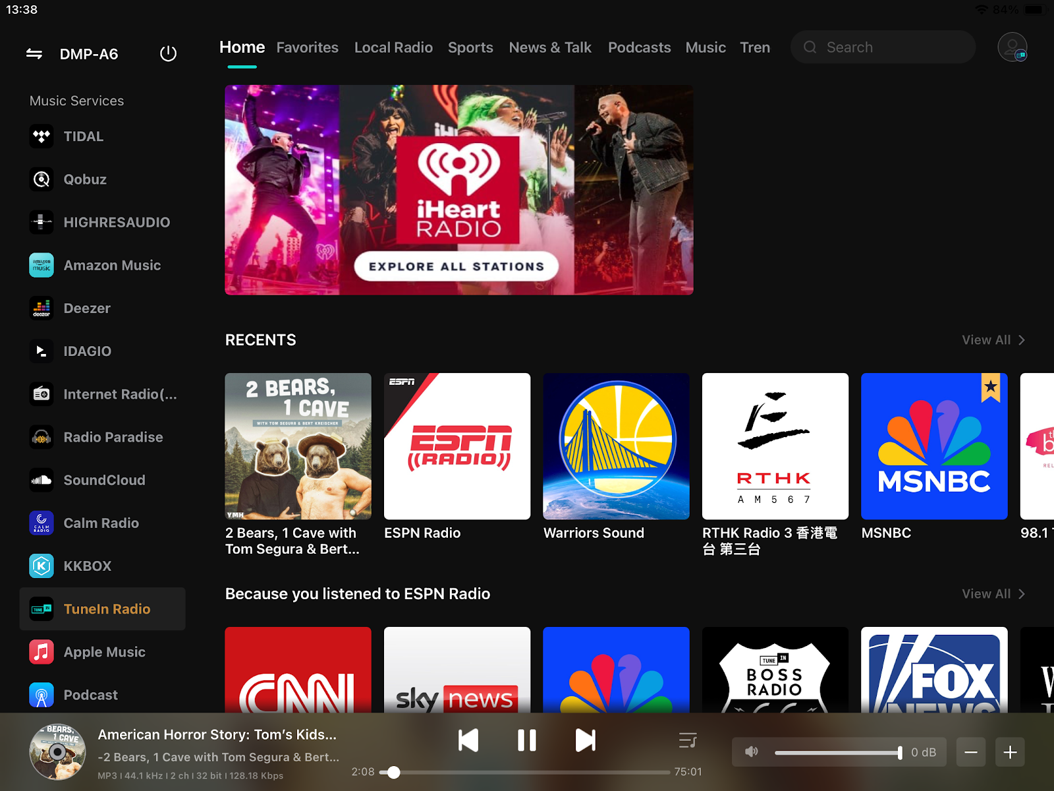Select the Internet Radio icon
Screen dimensions: 1054x791
click(x=42, y=394)
